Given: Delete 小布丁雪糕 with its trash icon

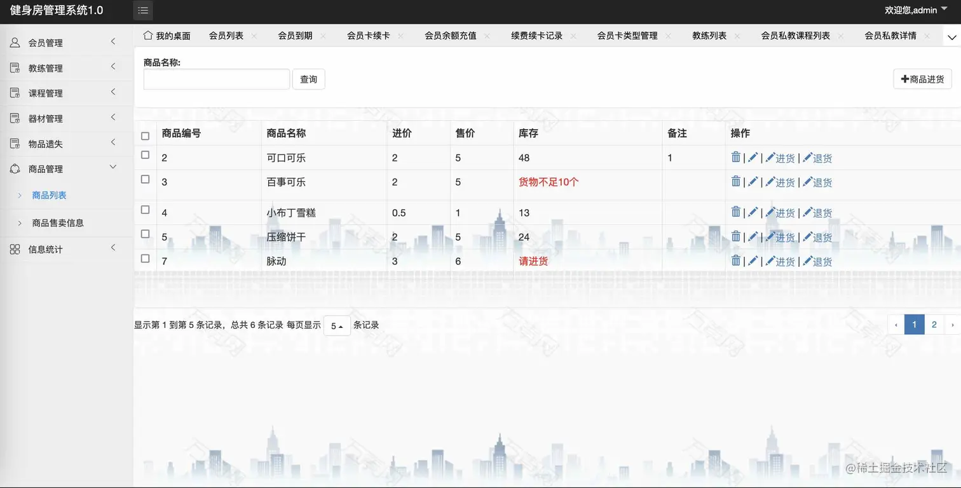Looking at the screenshot, I should tap(736, 212).
